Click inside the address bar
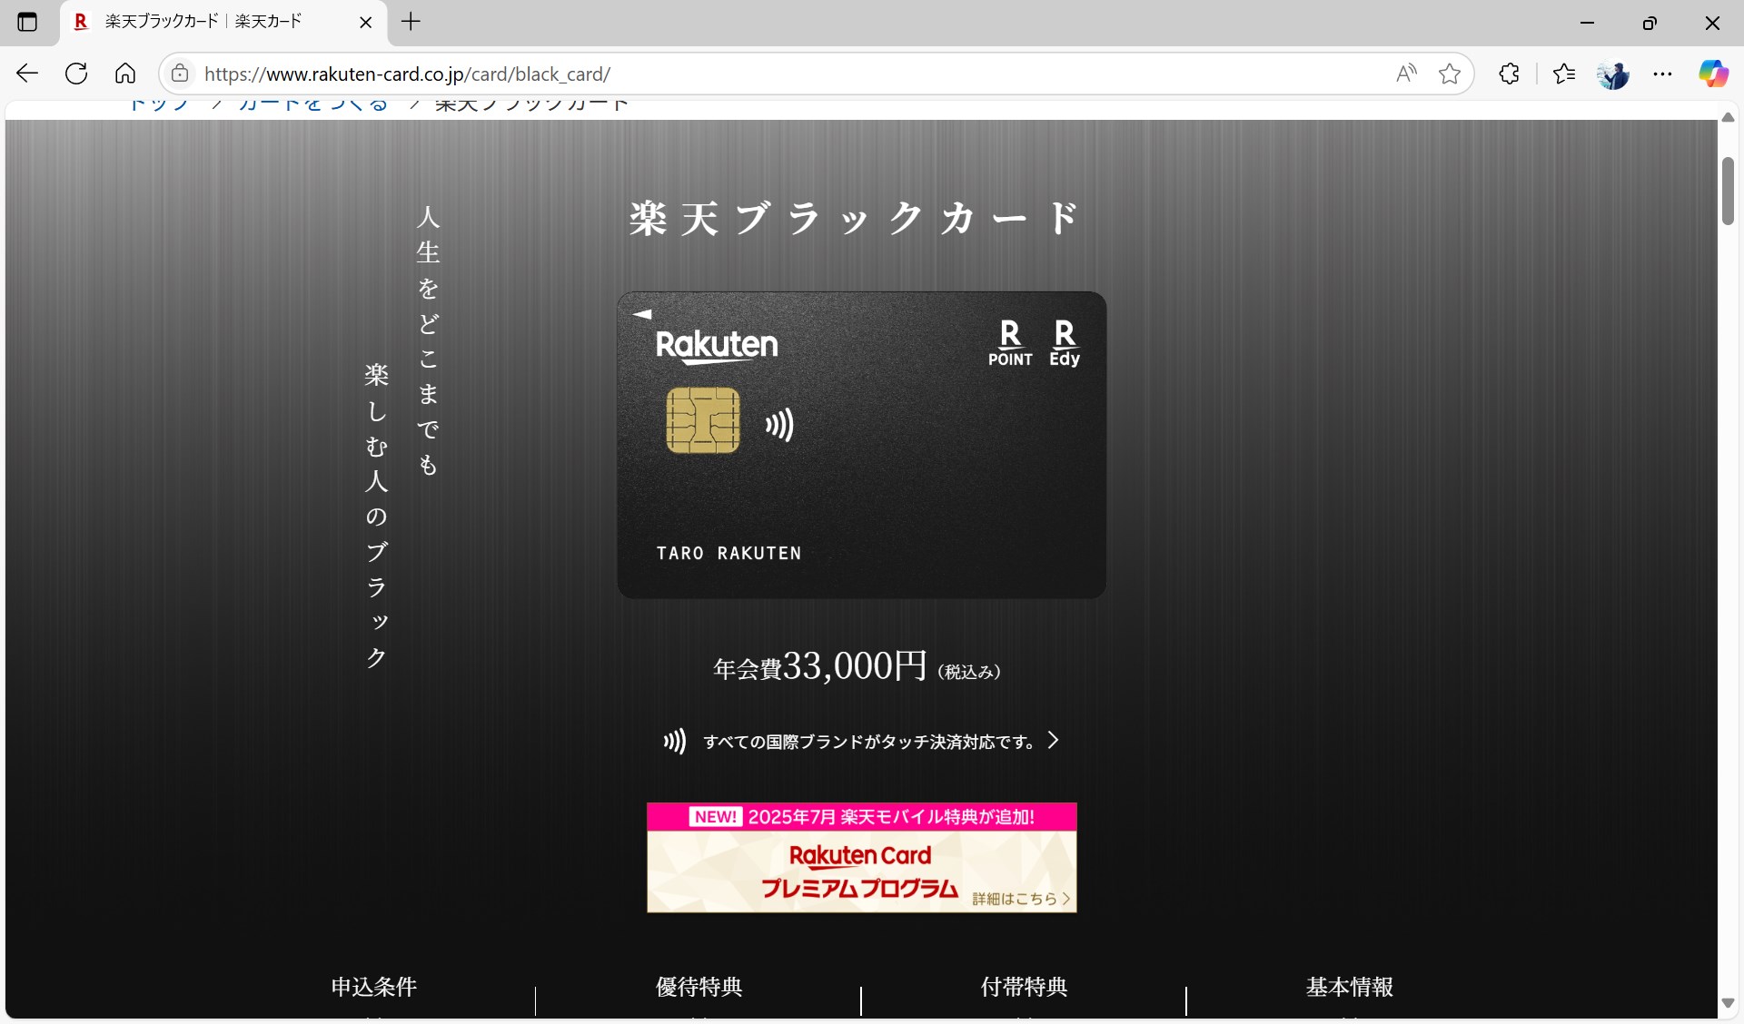The height and width of the screenshot is (1024, 1744). [727, 74]
